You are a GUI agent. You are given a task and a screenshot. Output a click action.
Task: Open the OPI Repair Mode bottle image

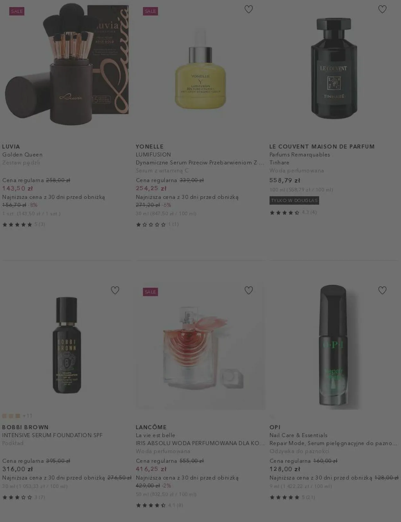coord(333,345)
